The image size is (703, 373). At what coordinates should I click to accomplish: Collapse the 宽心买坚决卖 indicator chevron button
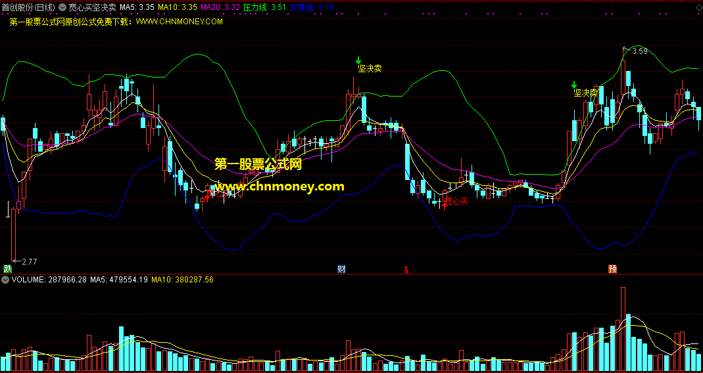(62, 8)
